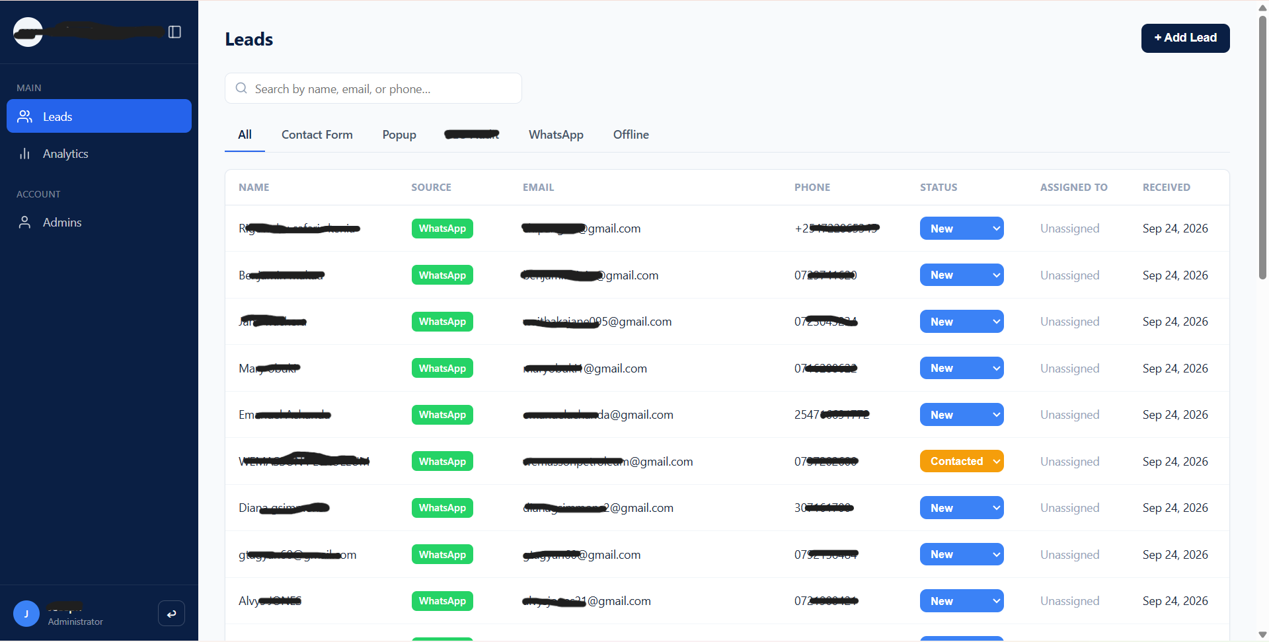This screenshot has width=1269, height=642.
Task: Open status dropdown for Diana row
Action: (962, 508)
